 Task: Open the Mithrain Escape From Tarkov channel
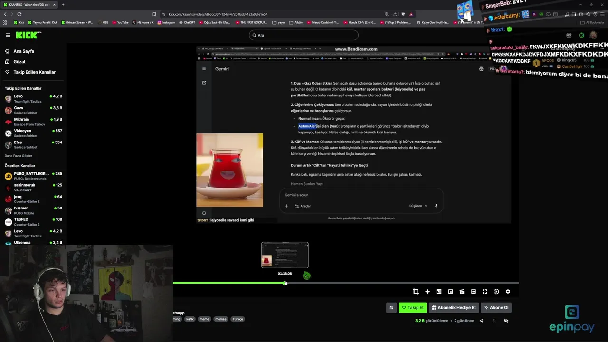33,122
